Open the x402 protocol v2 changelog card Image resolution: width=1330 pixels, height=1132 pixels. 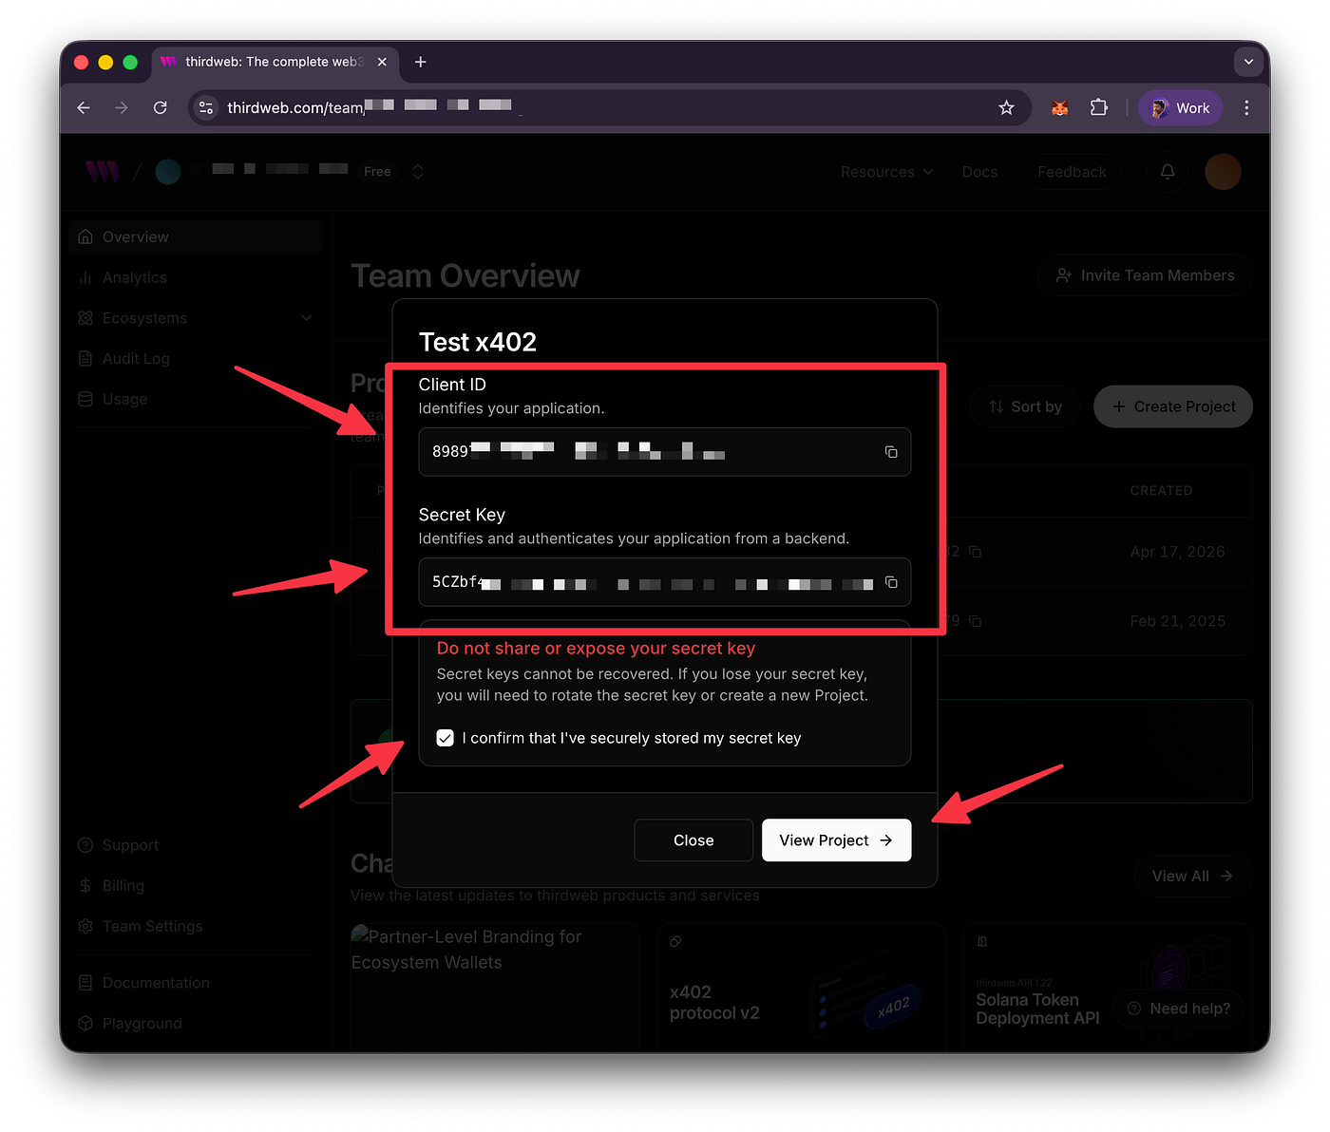[x=801, y=988]
